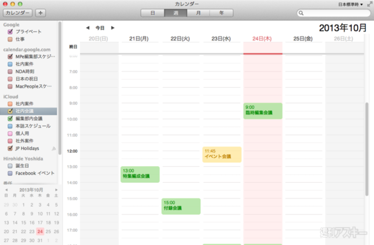The width and height of the screenshot is (374, 245).
Task: Switch to the 日 day view tab
Action: (x=153, y=13)
